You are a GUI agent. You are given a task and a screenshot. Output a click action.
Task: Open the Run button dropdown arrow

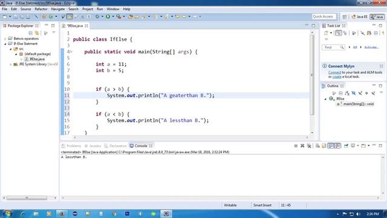[x=113, y=16]
